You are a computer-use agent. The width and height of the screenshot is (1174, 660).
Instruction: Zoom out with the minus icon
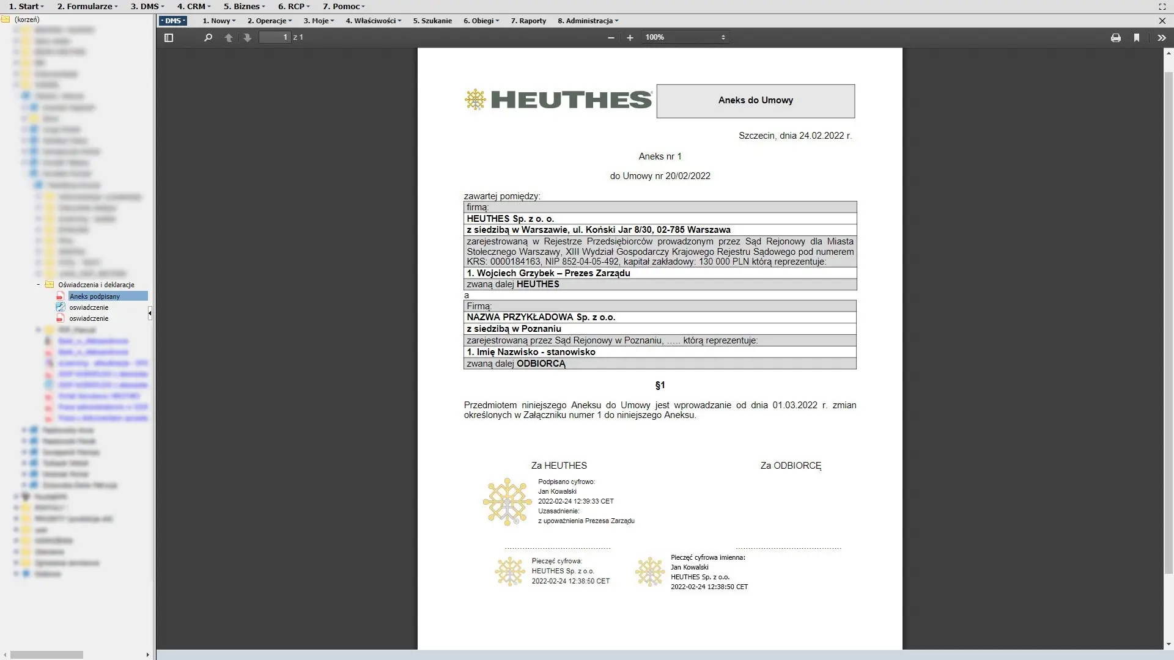(611, 37)
